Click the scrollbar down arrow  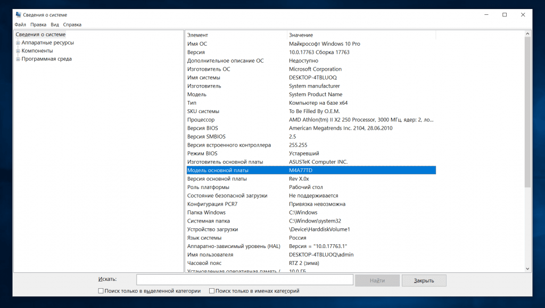527,269
